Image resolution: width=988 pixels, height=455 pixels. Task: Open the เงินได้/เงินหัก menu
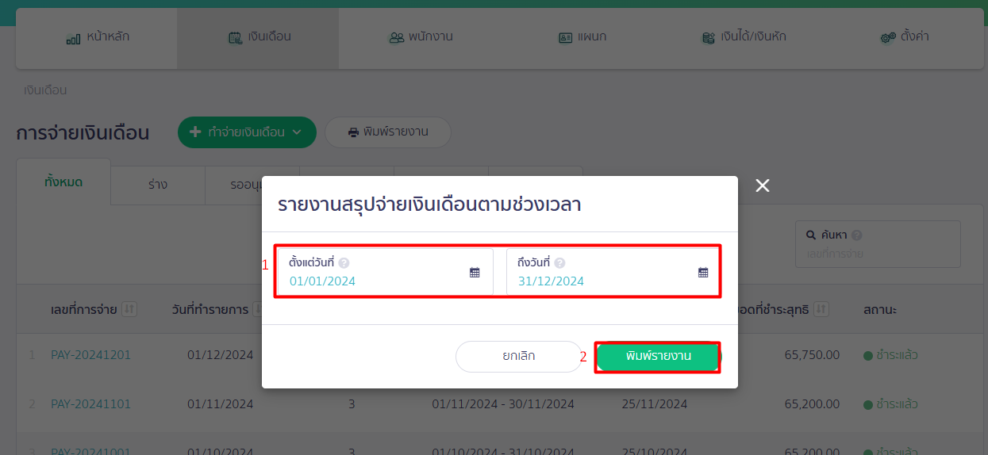[744, 37]
